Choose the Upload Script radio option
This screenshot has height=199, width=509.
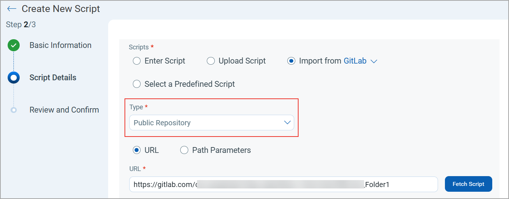pyautogui.click(x=211, y=61)
